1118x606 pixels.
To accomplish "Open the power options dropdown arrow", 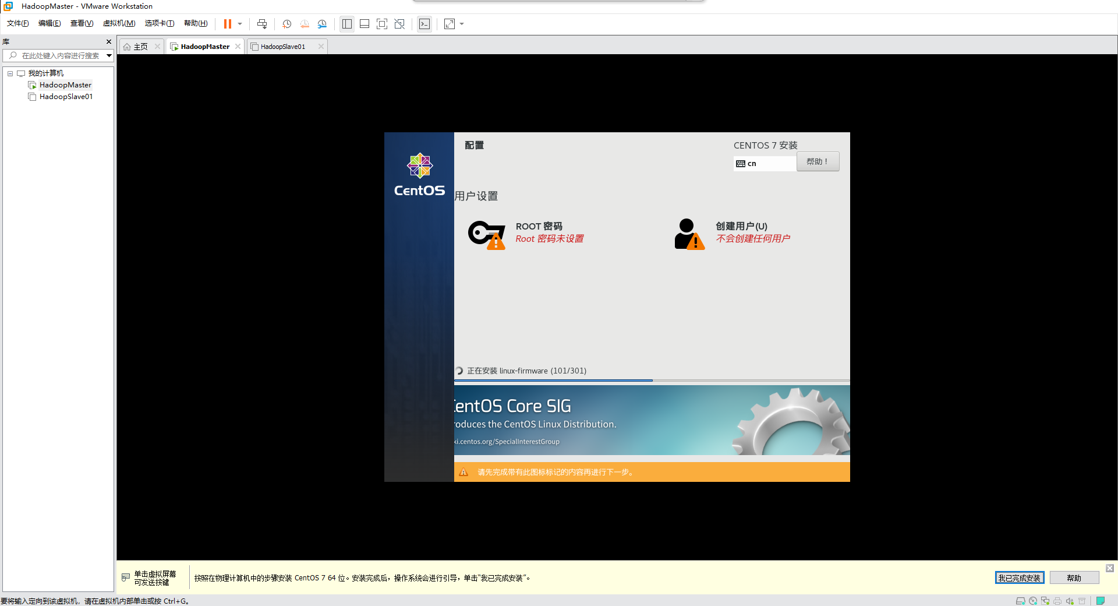I will pyautogui.click(x=240, y=24).
